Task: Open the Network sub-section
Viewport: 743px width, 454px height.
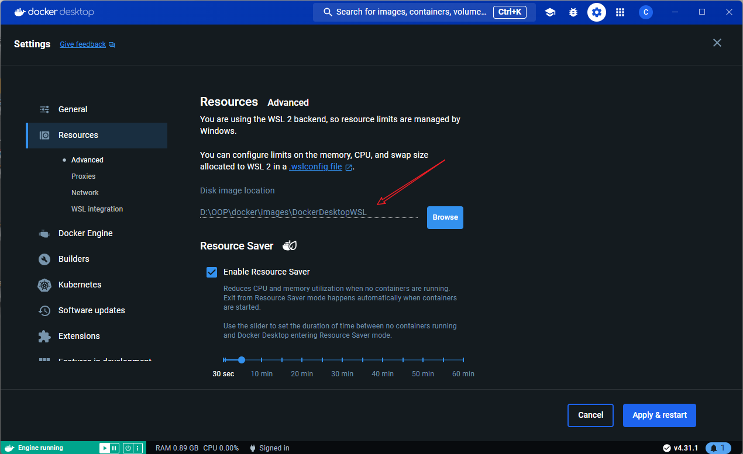Action: click(85, 193)
